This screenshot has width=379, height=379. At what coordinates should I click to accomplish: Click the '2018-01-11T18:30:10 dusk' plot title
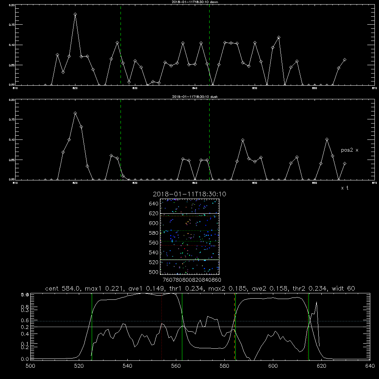point(195,97)
